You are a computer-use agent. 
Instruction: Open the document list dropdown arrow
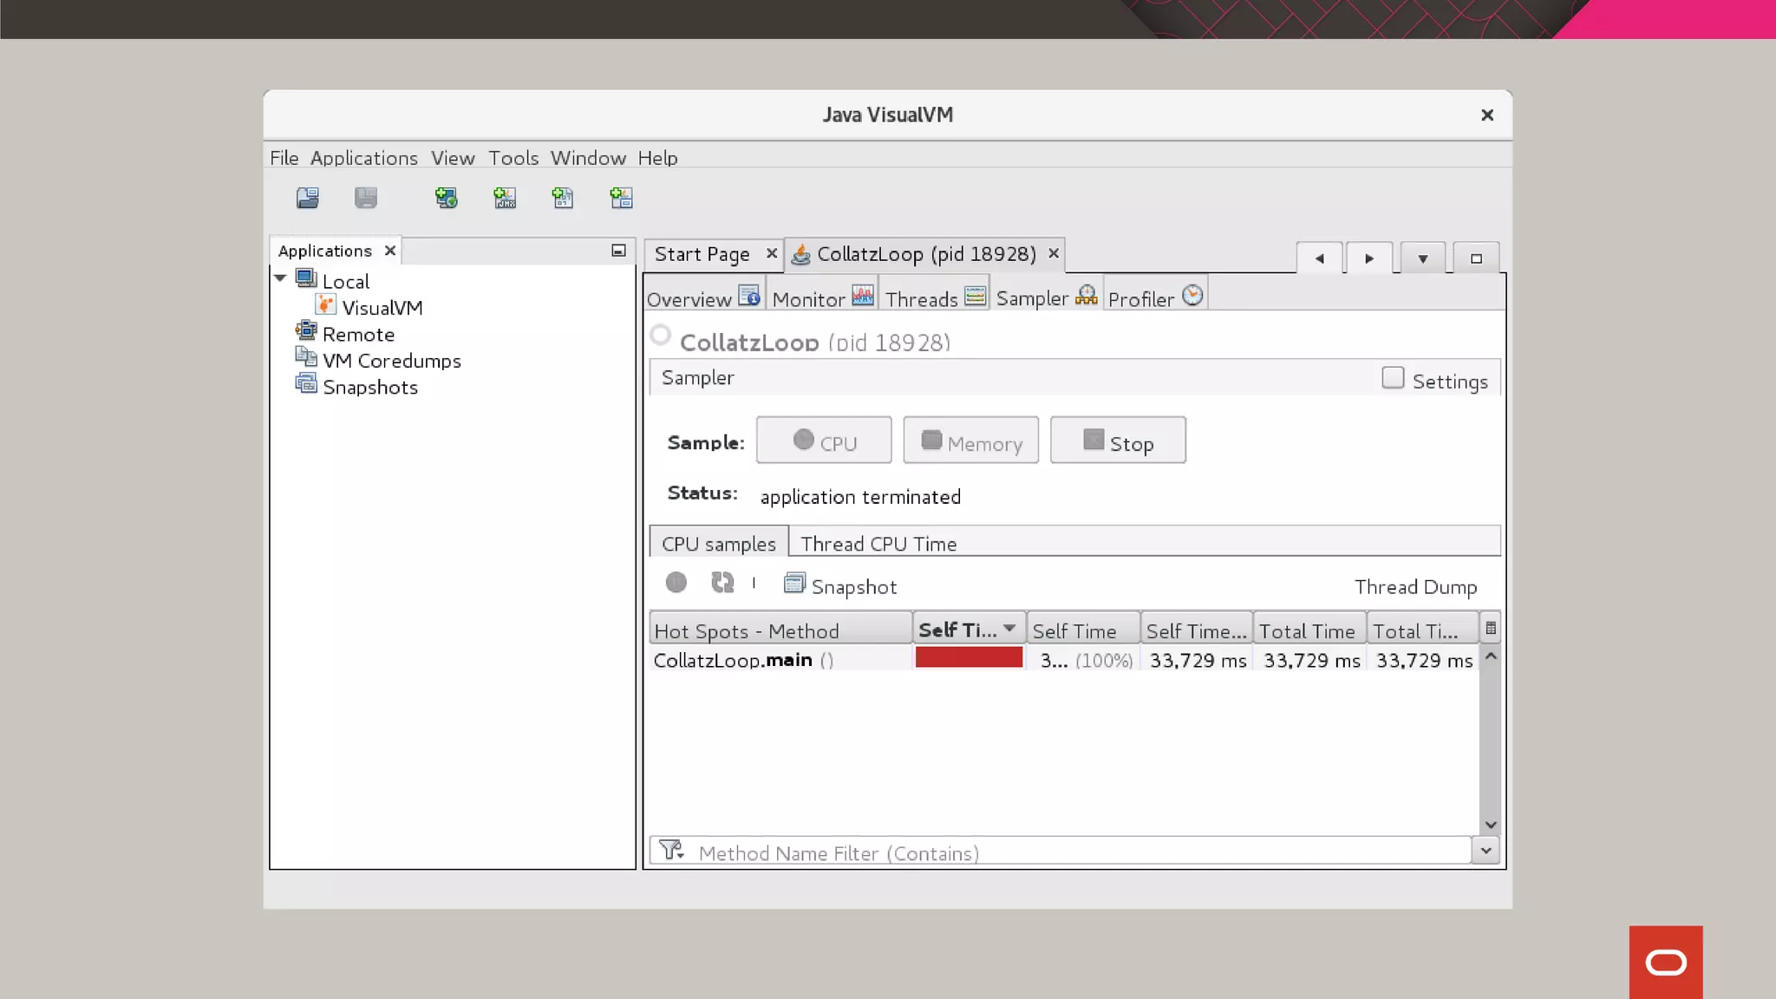pyautogui.click(x=1422, y=258)
